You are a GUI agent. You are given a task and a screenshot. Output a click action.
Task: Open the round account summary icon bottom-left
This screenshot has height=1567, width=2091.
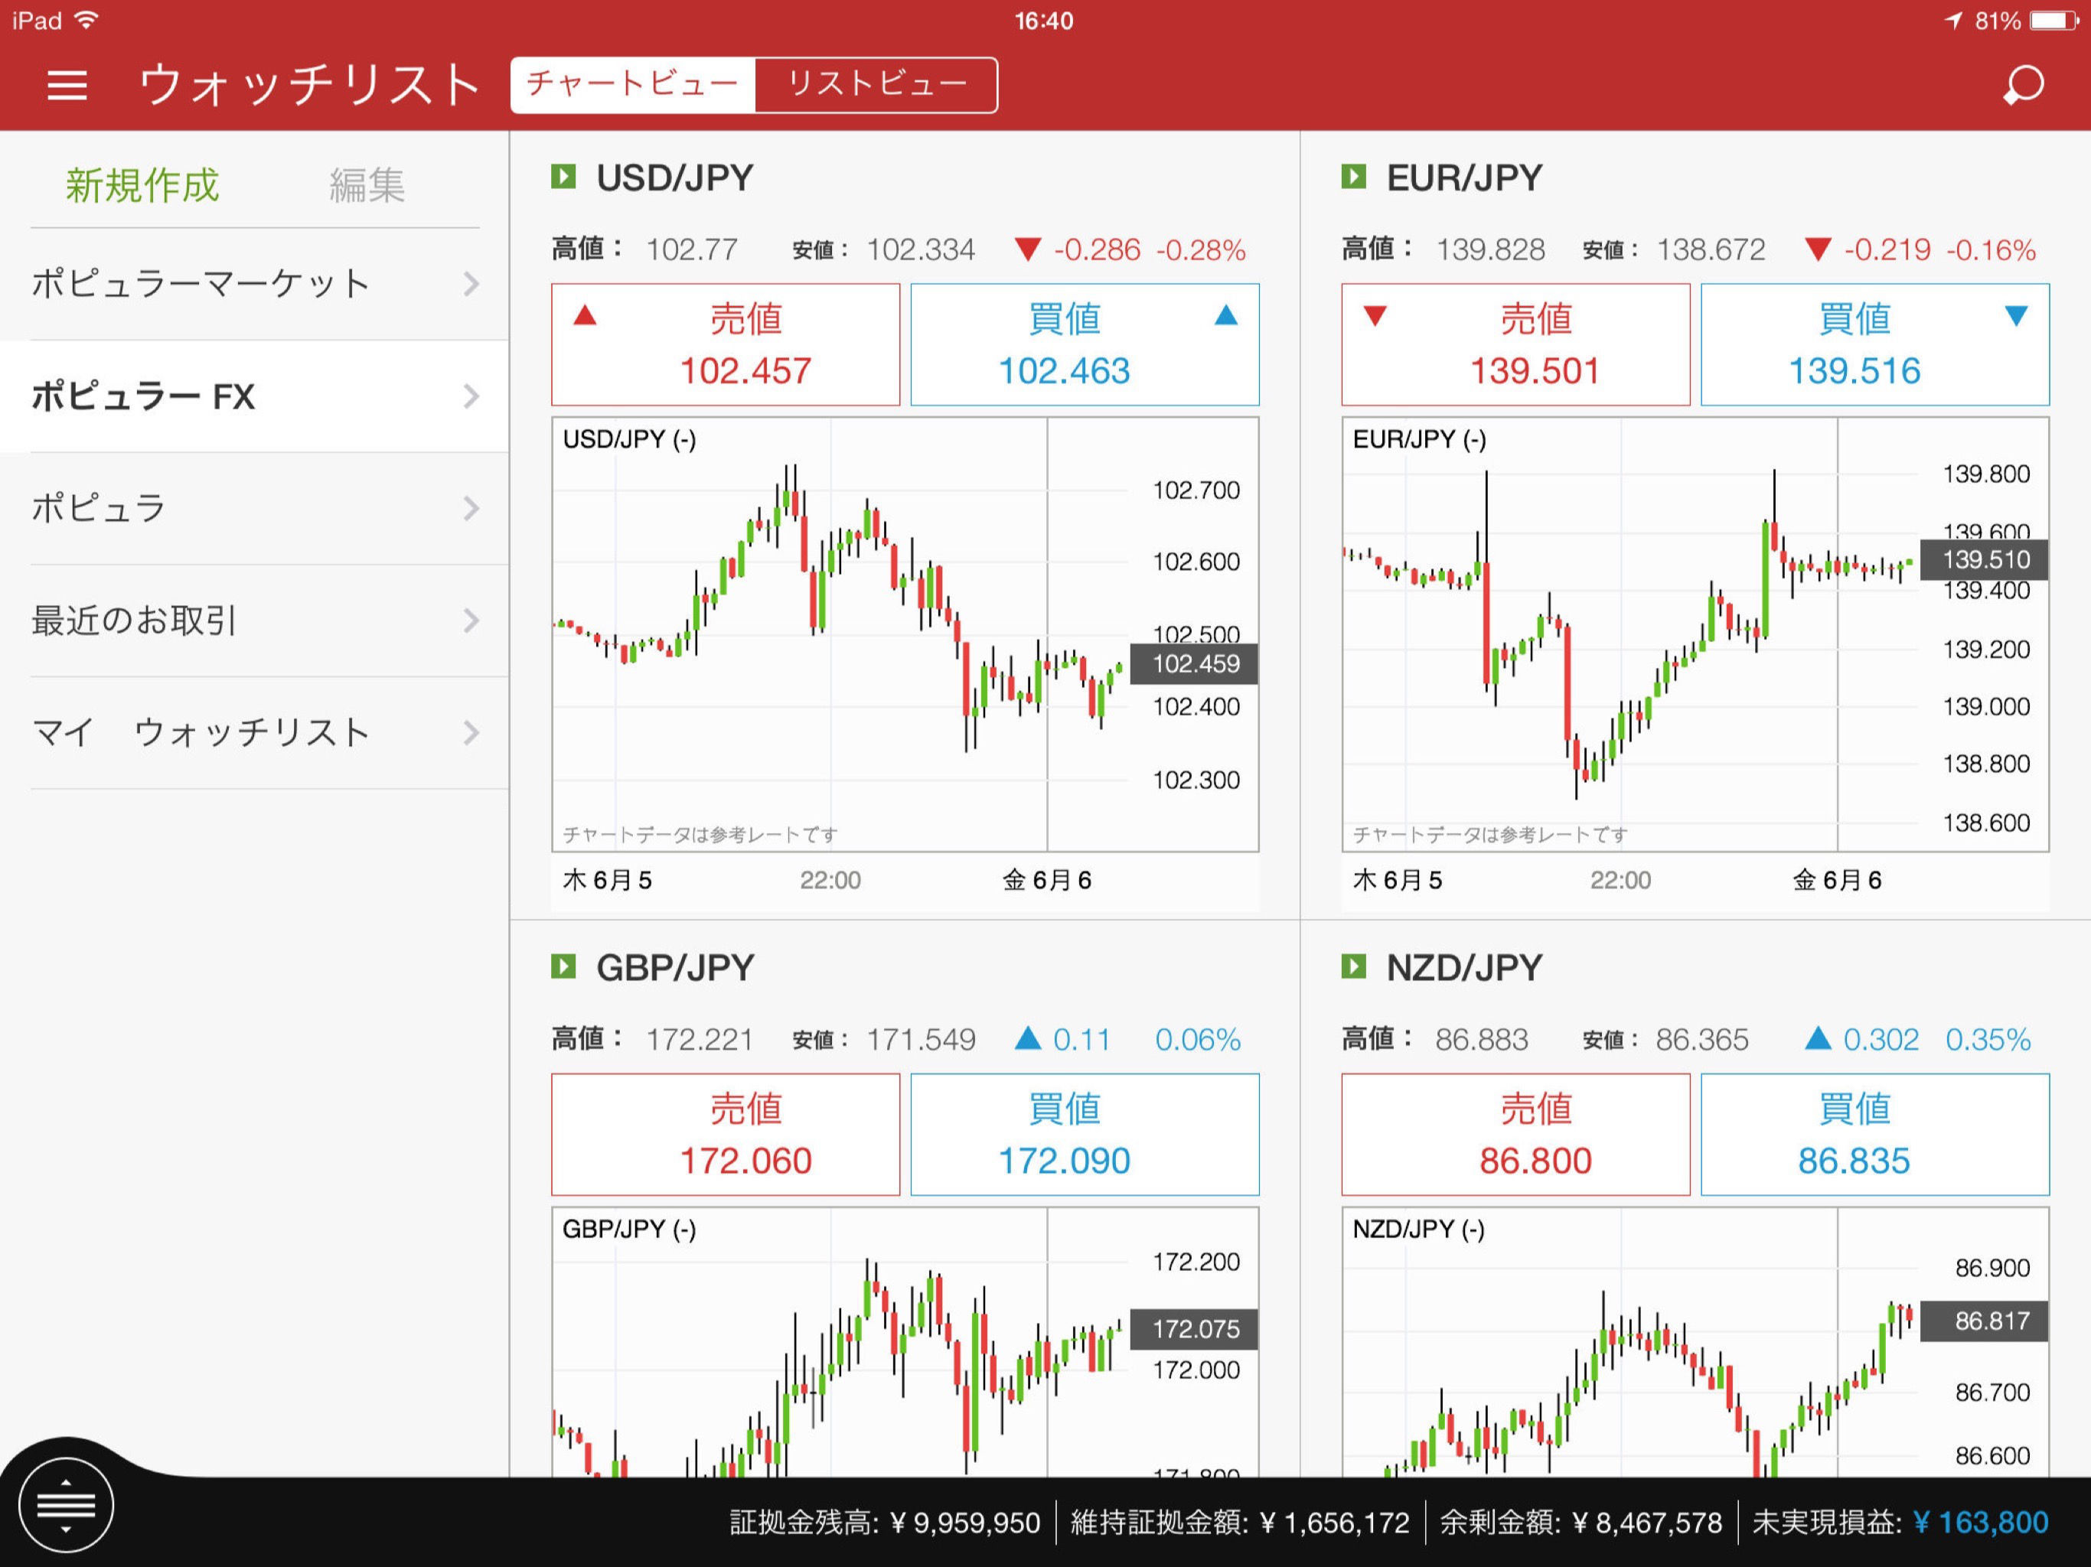pyautogui.click(x=65, y=1504)
